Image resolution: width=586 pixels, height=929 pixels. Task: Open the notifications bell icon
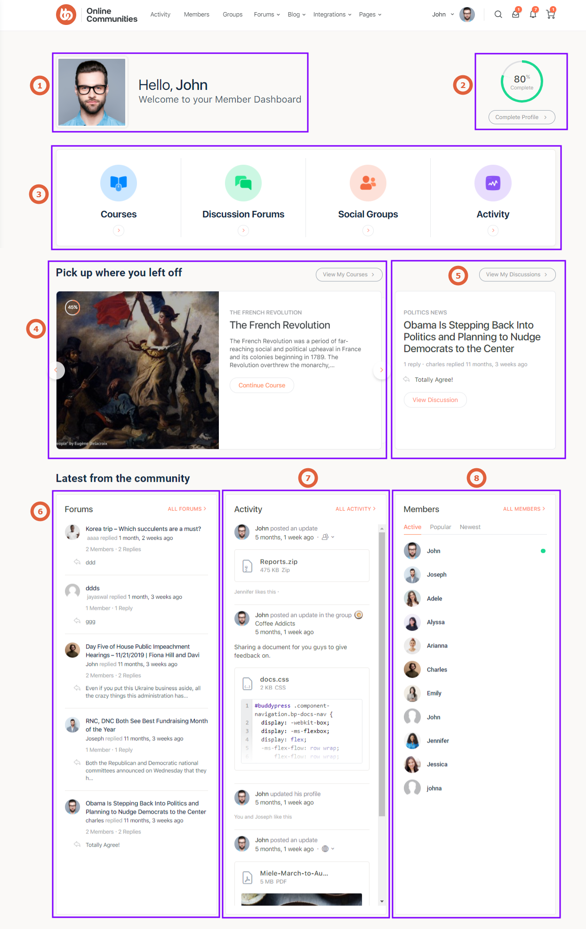click(x=533, y=15)
